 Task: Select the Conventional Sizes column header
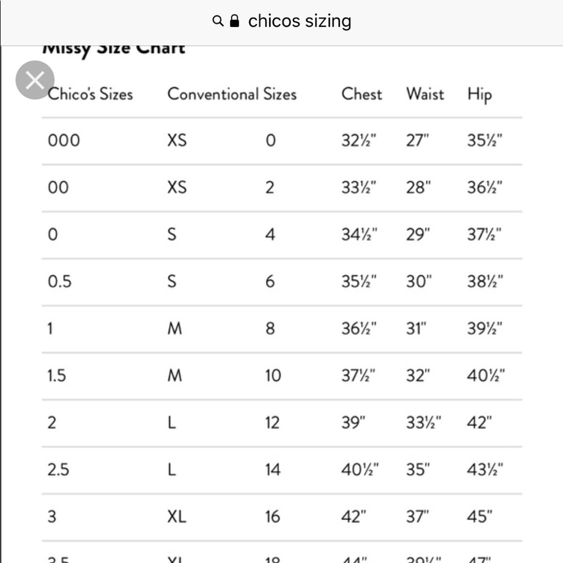tap(232, 94)
